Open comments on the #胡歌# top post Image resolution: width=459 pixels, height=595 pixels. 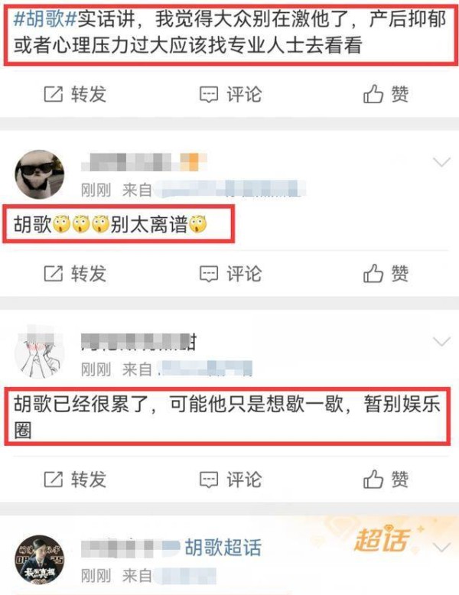[x=230, y=94]
